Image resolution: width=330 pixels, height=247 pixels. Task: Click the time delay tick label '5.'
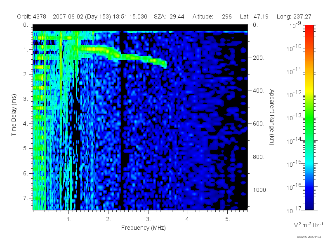(x=26, y=149)
